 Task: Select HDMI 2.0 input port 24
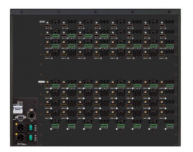162,46
